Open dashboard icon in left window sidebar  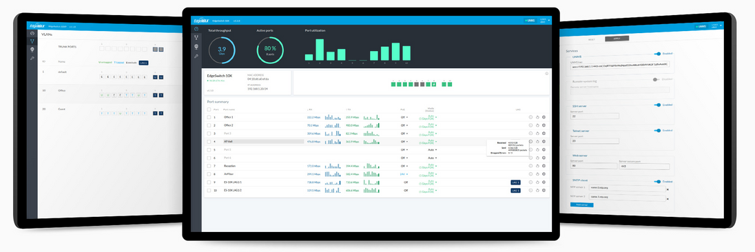(32, 33)
